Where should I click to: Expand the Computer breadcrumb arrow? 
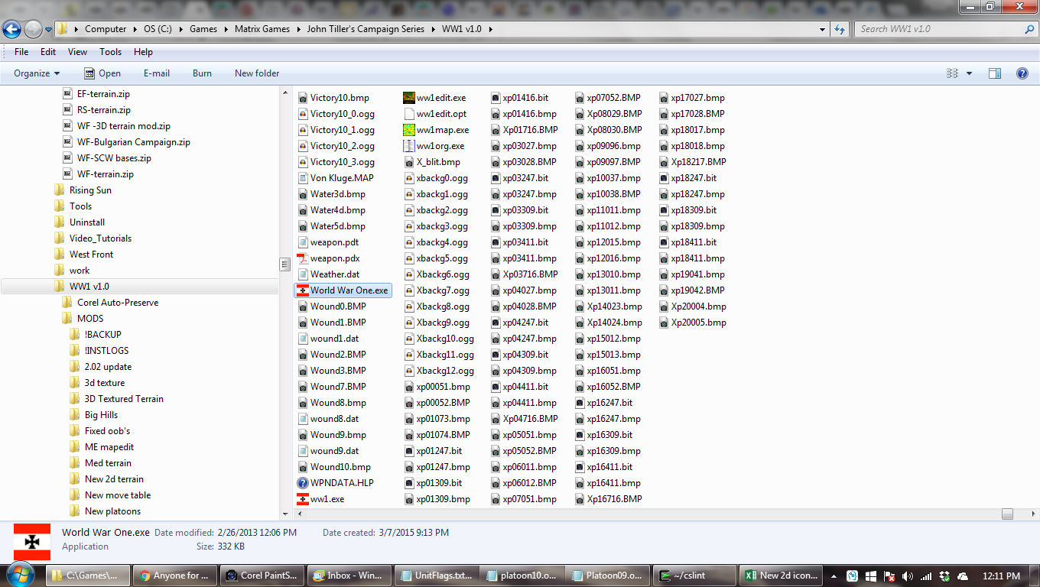coord(133,29)
